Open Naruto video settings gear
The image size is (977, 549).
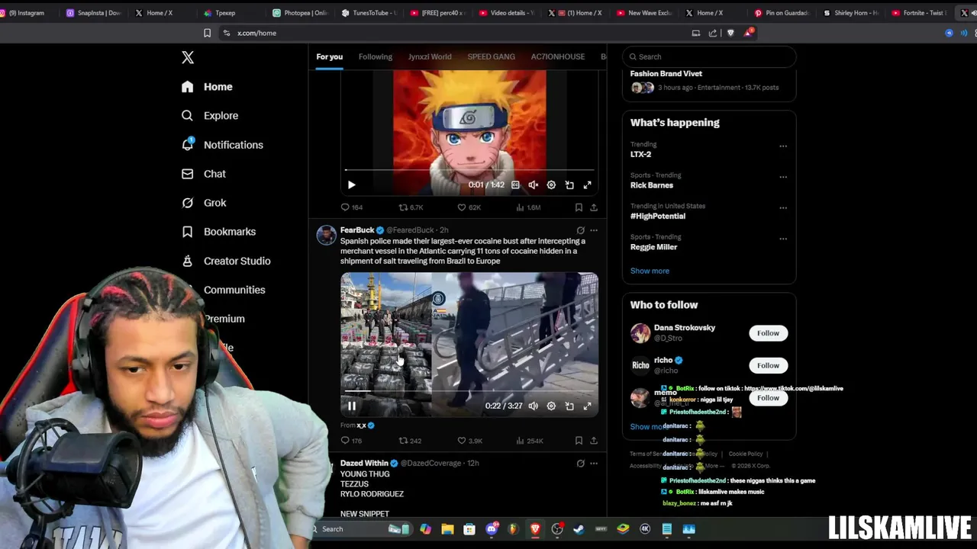pos(551,185)
